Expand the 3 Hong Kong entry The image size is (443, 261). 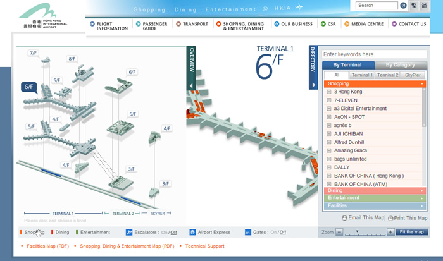329,92
